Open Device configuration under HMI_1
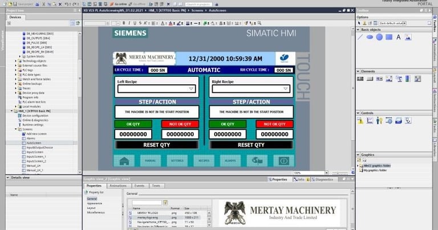 tap(35, 116)
